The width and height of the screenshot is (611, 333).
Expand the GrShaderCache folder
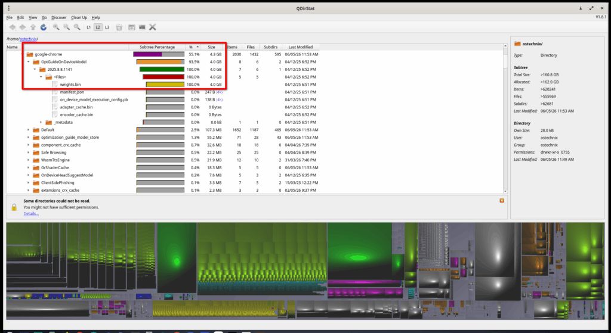(x=29, y=167)
